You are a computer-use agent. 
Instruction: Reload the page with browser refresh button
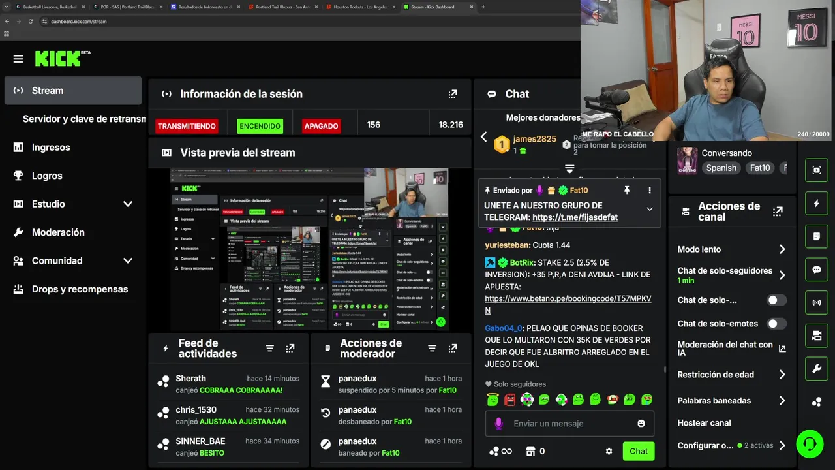pyautogui.click(x=30, y=21)
